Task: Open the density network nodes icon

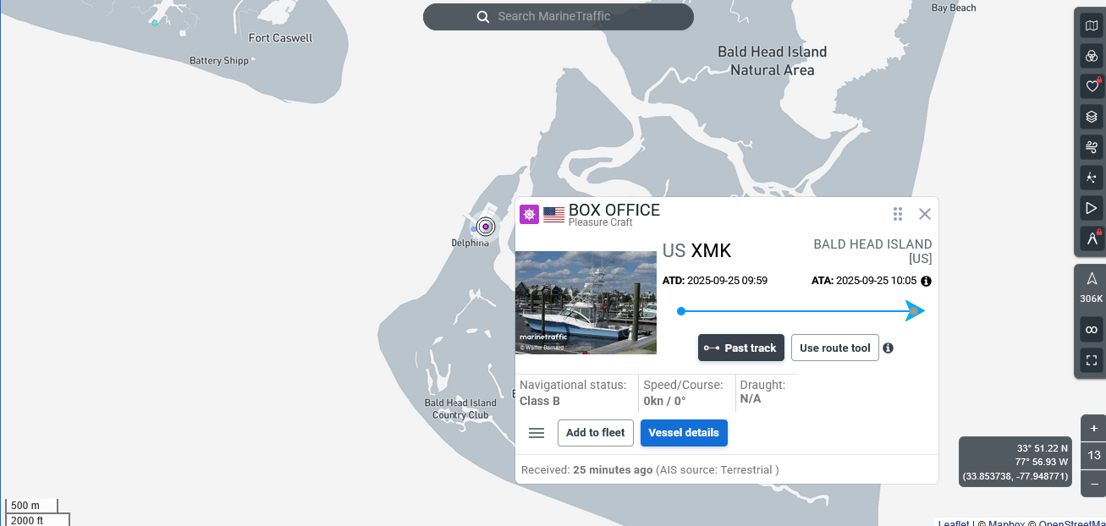Action: (1092, 178)
